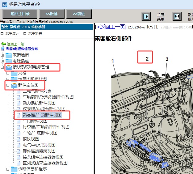Open 接头组件连接器端视图
193x174 pixels.
(43, 157)
